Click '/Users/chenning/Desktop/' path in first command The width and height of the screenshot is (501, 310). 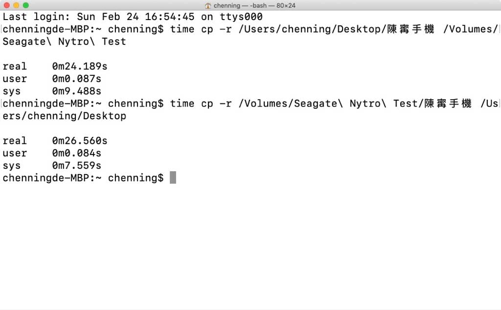click(313, 29)
